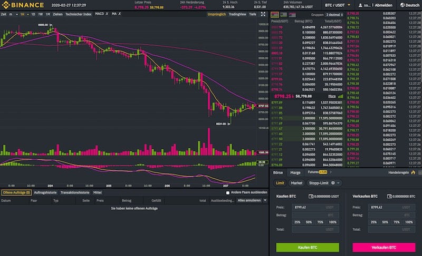Screen dimensions: 422x256
Task: Select the Market order type
Action: [296, 183]
